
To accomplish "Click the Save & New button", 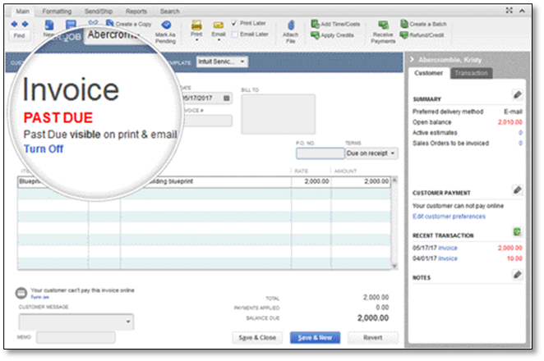I will pyautogui.click(x=315, y=337).
